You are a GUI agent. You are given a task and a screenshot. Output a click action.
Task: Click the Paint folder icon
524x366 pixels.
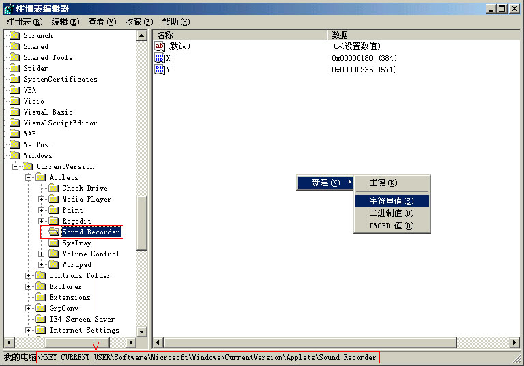point(54,210)
